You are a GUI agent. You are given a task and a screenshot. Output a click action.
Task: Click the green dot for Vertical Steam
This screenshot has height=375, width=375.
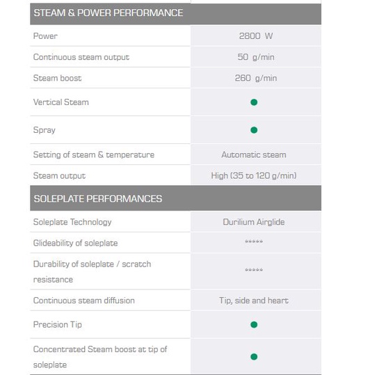tap(254, 102)
